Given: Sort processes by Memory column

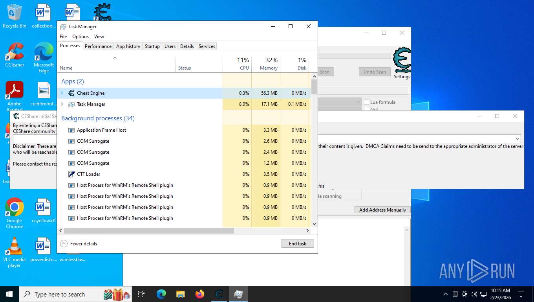Looking at the screenshot, I should click(266, 64).
